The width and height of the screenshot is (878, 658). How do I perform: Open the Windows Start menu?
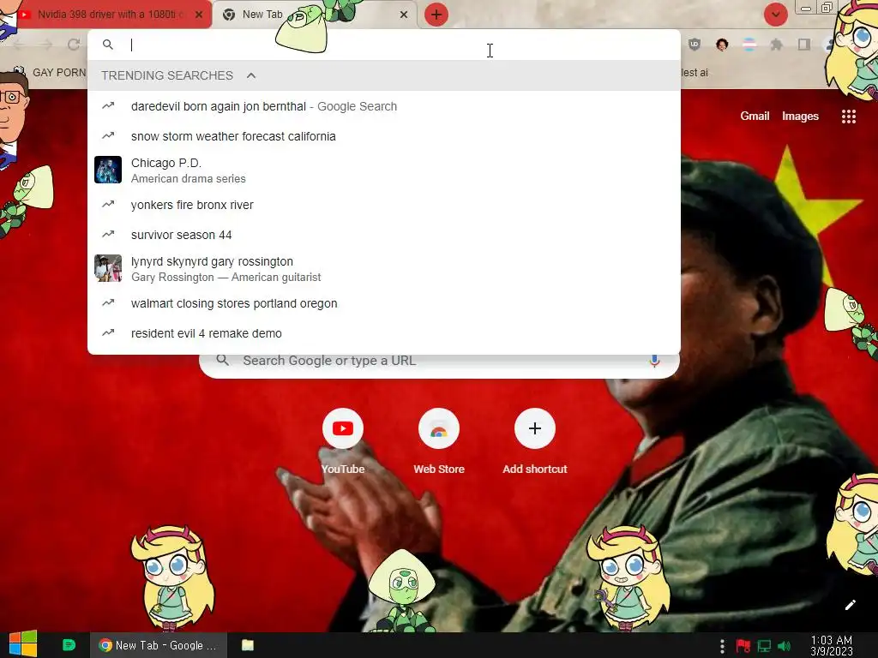[23, 644]
